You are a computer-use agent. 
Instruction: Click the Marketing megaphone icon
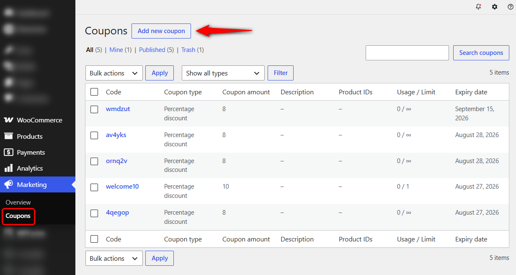point(8,184)
